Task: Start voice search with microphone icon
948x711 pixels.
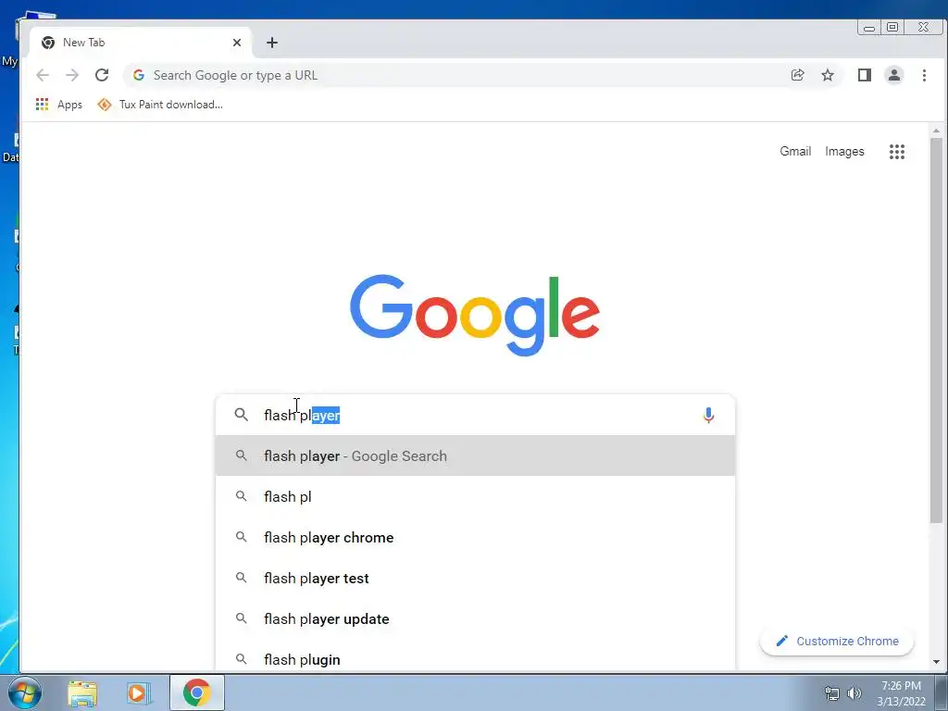Action: [x=708, y=415]
